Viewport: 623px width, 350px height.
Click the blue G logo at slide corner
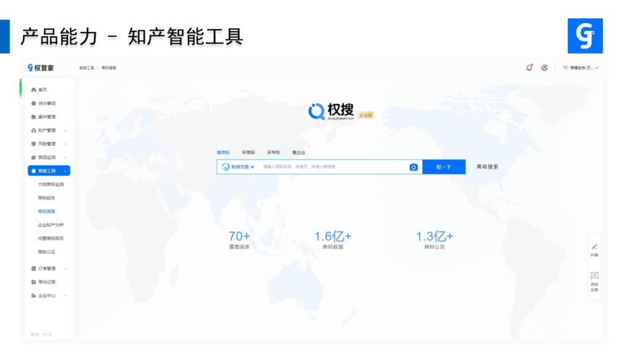click(585, 35)
